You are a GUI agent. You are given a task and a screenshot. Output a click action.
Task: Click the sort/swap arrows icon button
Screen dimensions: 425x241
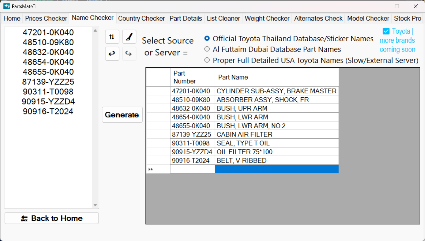(x=112, y=37)
